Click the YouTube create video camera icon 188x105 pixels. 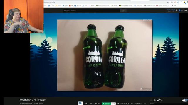(x=186, y=10)
